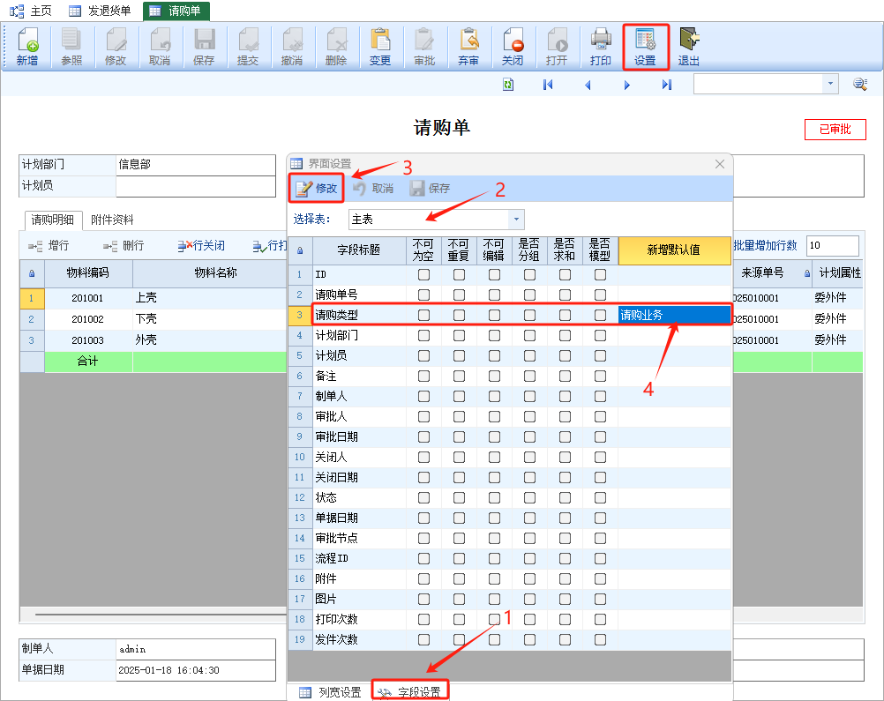This screenshot has width=884, height=701.
Task: Toggle 不可为空 checkbox for ID row
Action: [x=424, y=274]
